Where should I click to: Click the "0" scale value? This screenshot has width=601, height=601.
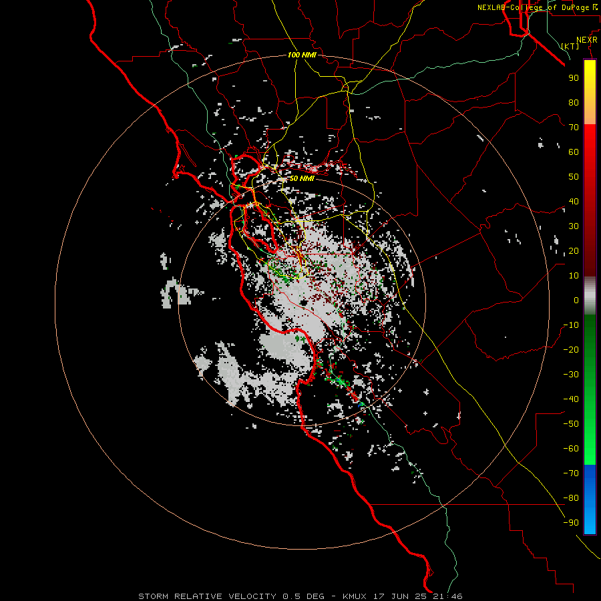(576, 300)
